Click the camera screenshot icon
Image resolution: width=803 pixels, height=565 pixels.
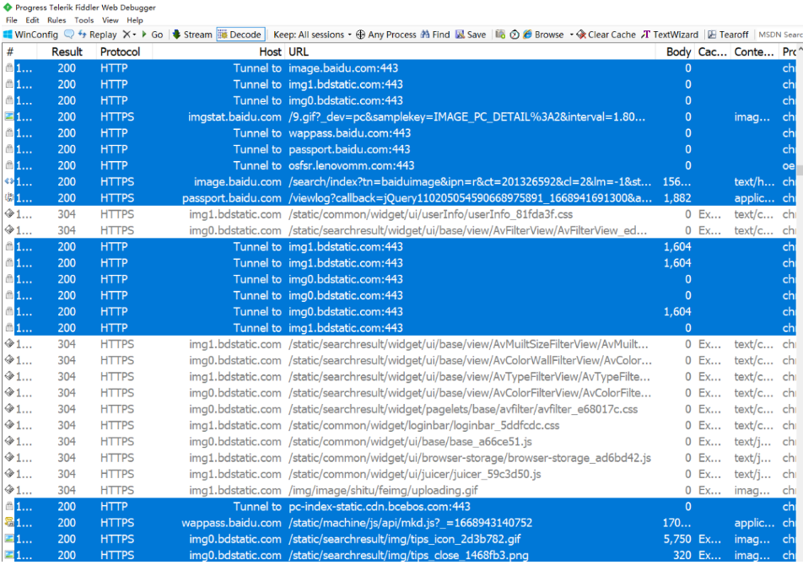pos(500,35)
